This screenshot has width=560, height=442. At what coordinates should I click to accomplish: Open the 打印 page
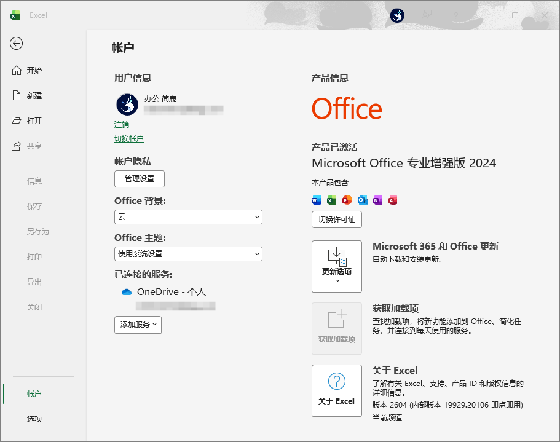pyautogui.click(x=34, y=257)
